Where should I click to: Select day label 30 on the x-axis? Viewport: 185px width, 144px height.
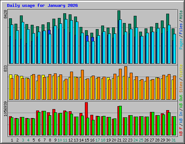168,140
